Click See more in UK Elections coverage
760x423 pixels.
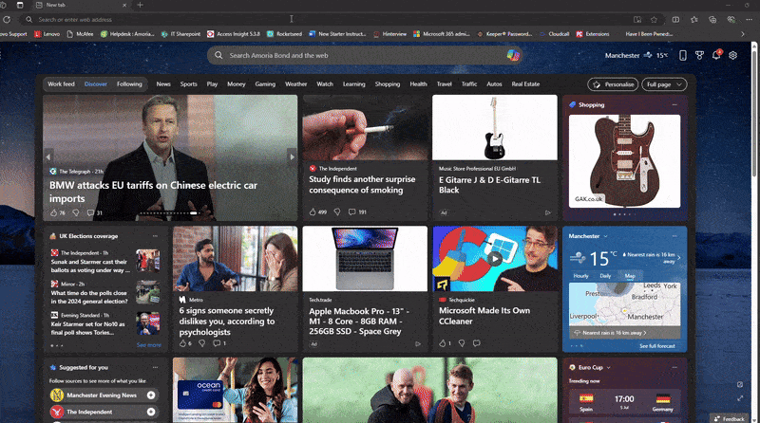point(149,345)
